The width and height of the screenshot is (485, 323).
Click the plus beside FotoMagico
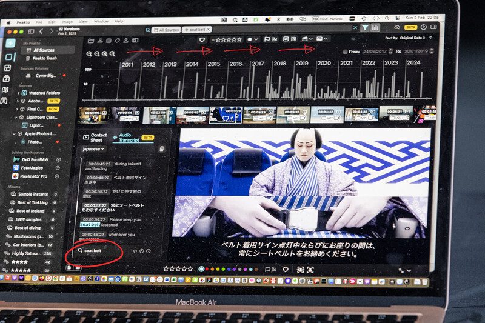pyautogui.click(x=58, y=168)
